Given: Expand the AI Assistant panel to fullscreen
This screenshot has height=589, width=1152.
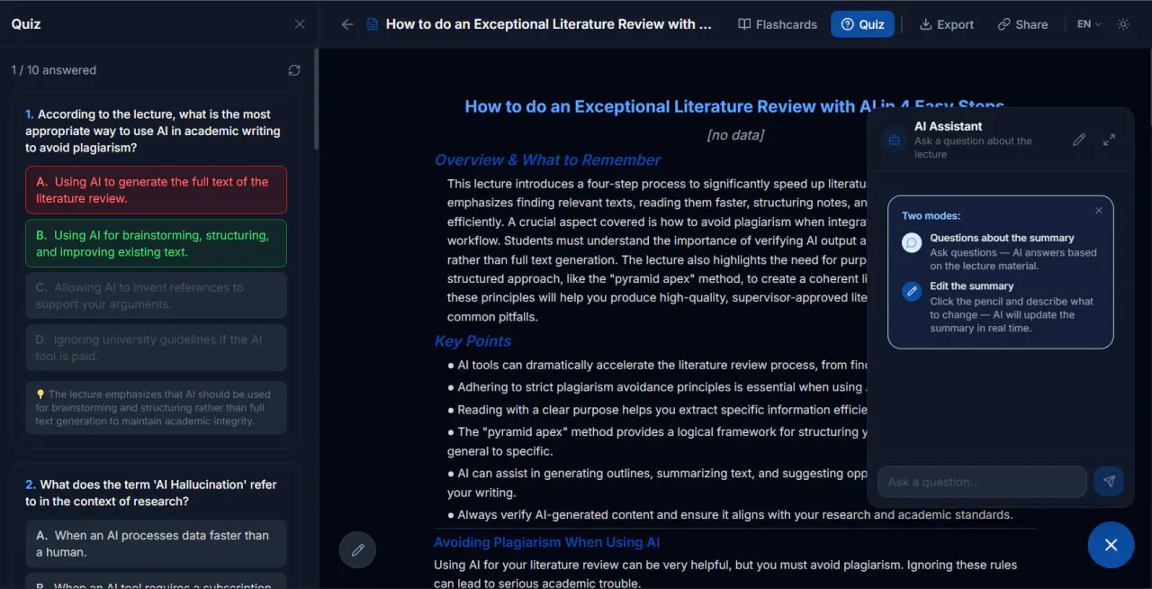Looking at the screenshot, I should point(1110,140).
